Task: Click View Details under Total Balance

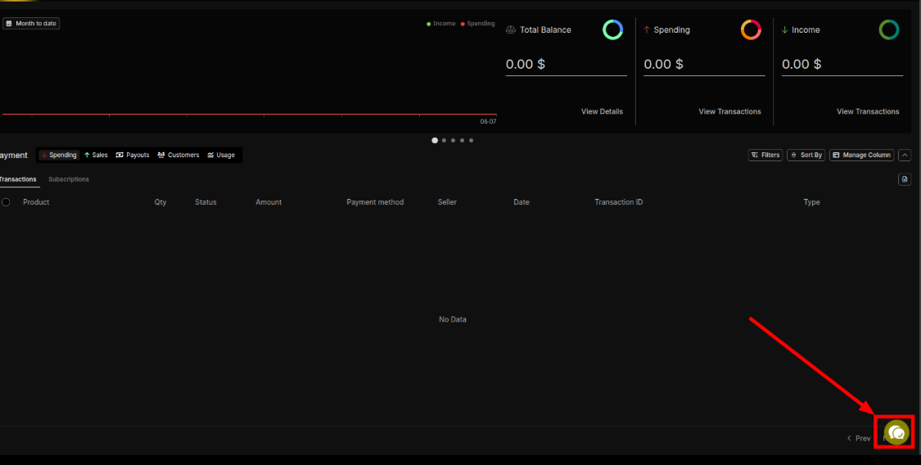Action: [x=602, y=111]
